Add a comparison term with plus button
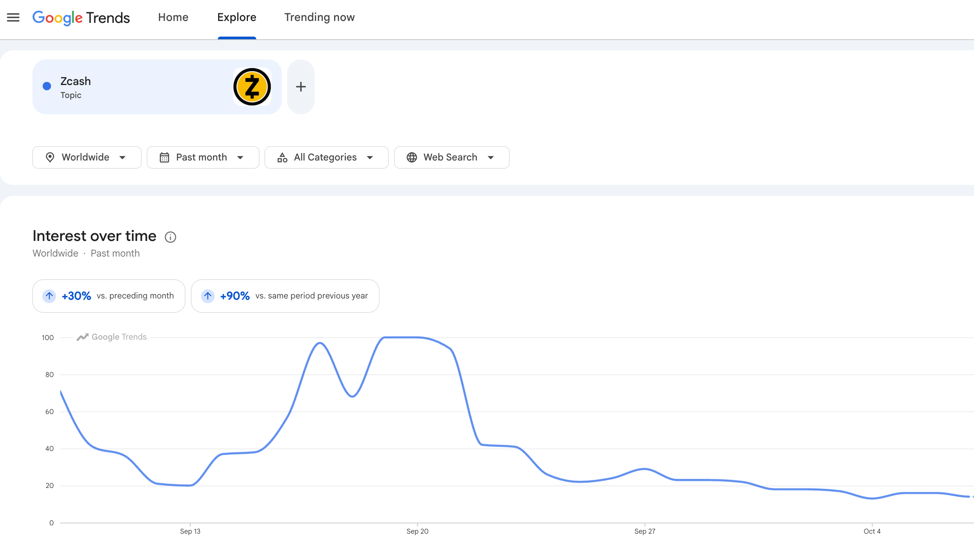The image size is (974, 552). click(x=301, y=87)
